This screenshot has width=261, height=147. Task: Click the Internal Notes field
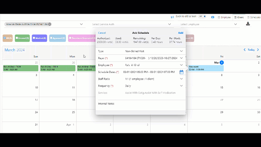pos(141,104)
